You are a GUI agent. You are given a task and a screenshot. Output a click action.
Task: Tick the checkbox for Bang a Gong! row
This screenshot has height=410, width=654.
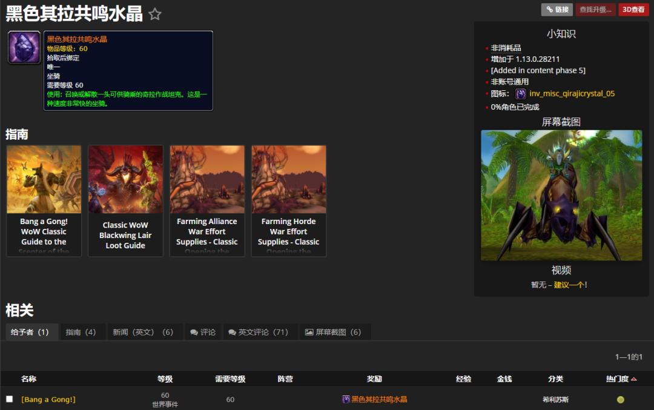coord(9,399)
